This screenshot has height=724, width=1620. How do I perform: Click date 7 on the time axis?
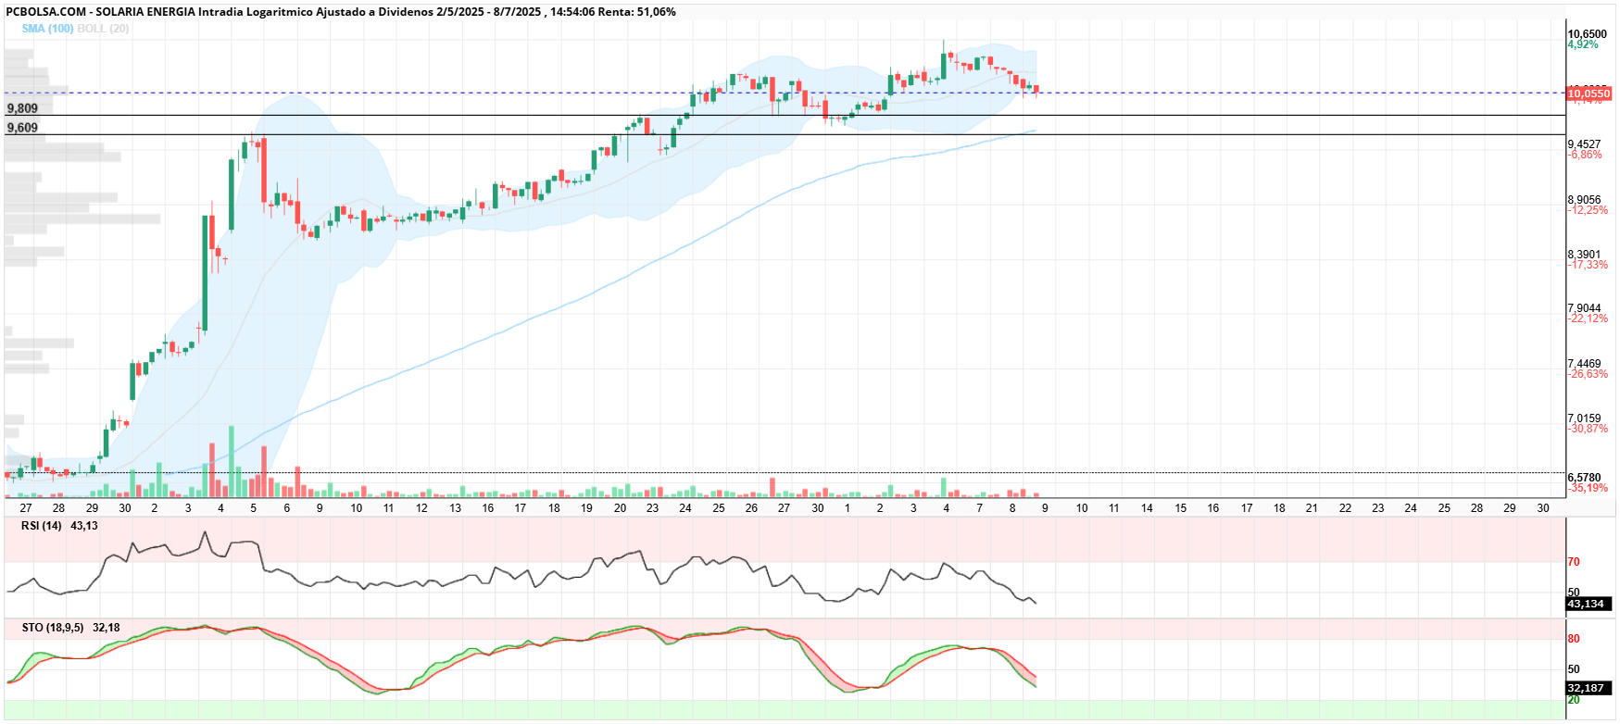point(979,508)
